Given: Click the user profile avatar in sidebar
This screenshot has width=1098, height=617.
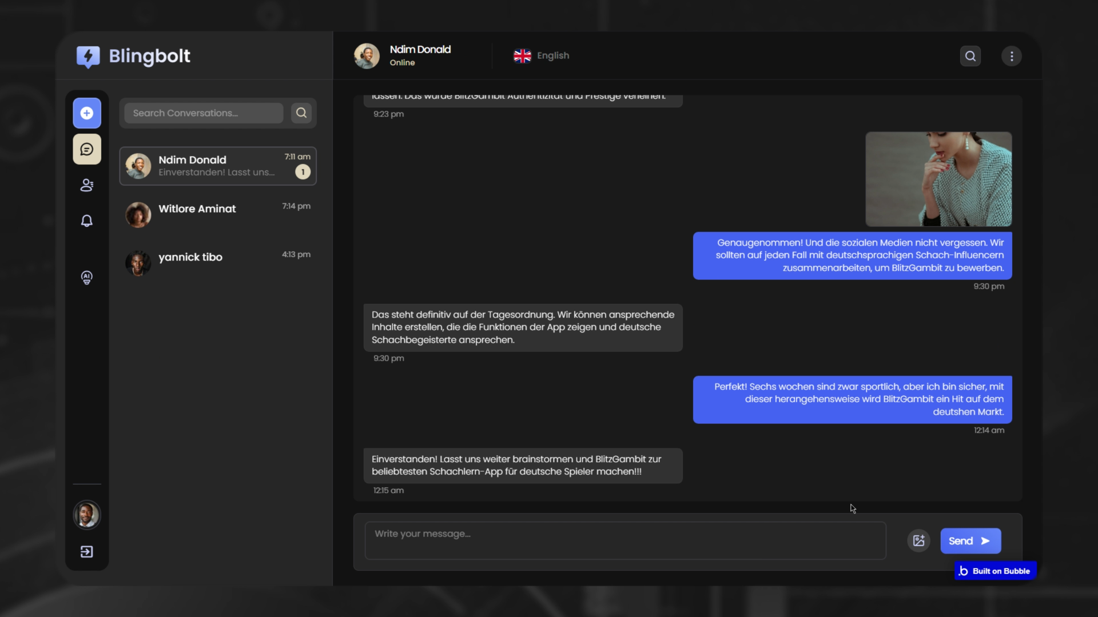Looking at the screenshot, I should click(x=87, y=515).
